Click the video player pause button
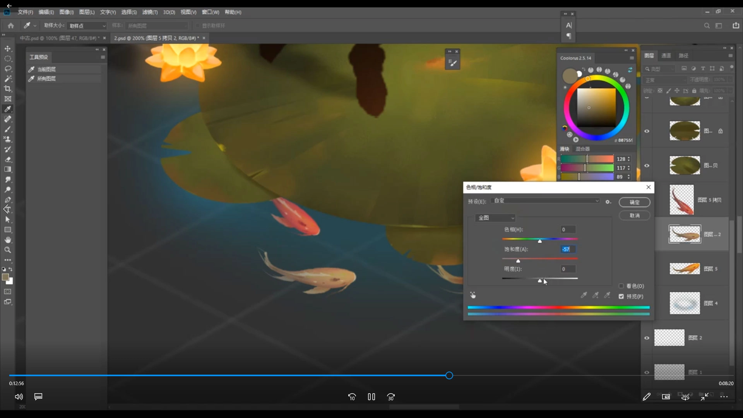 click(x=371, y=397)
